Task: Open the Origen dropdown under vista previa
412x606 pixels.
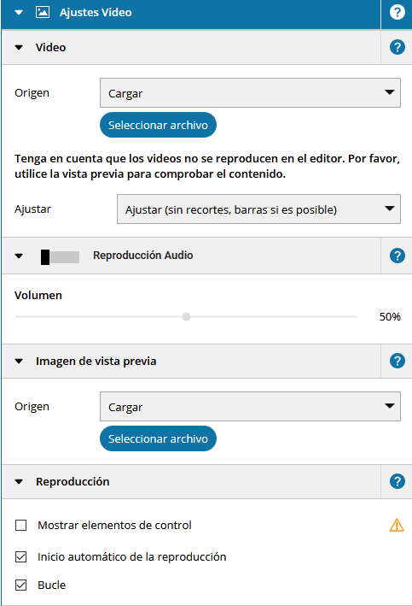Action: point(250,406)
